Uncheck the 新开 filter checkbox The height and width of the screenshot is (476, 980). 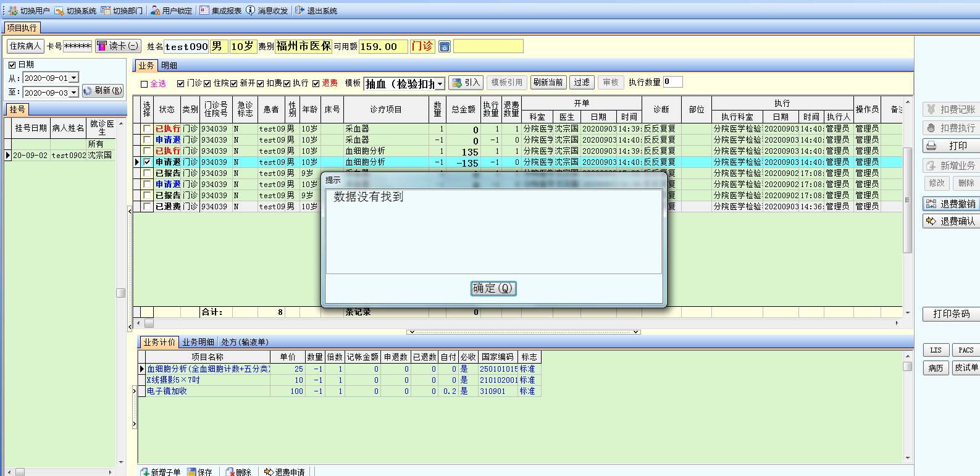pyautogui.click(x=233, y=83)
